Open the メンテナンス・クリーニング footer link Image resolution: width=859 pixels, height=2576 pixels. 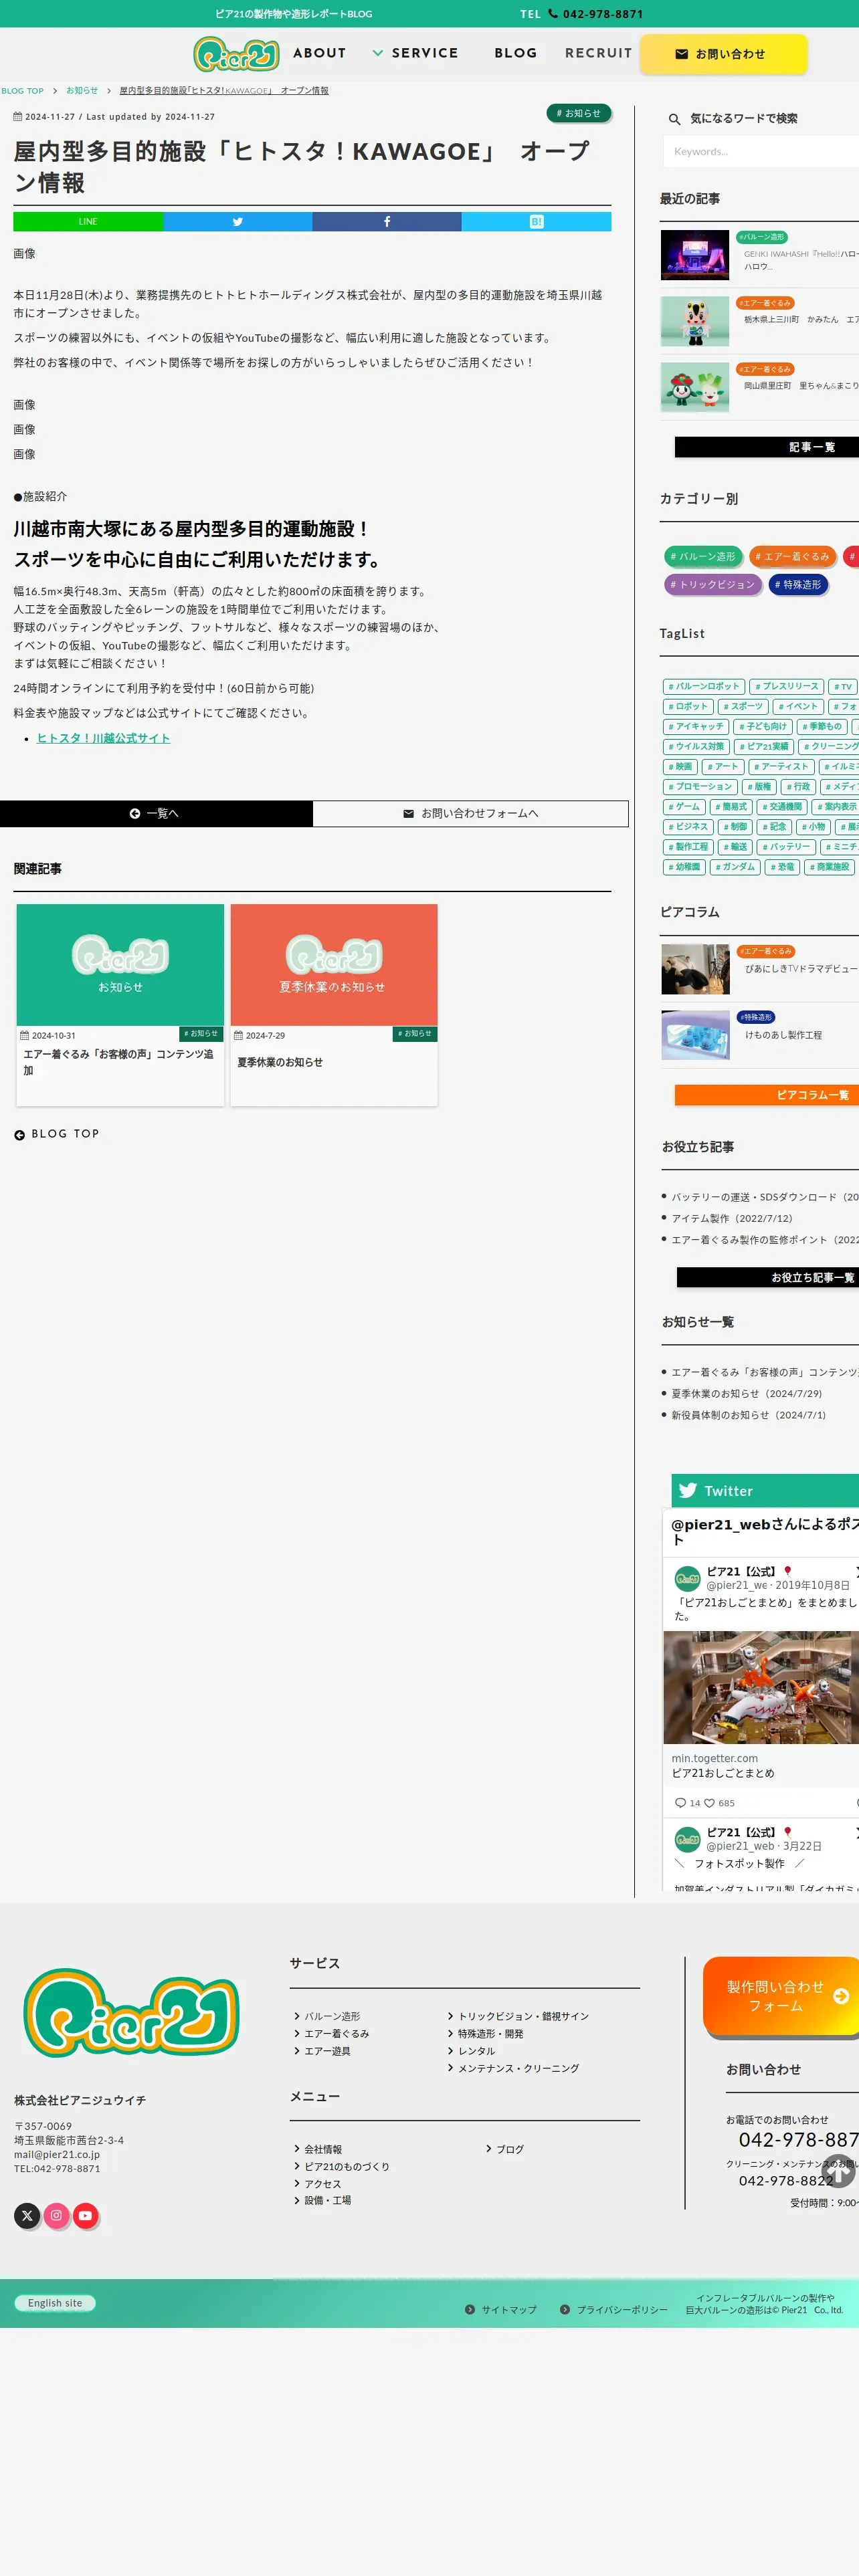click(518, 2068)
